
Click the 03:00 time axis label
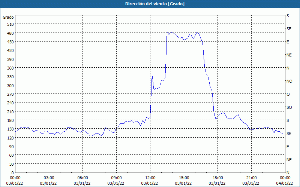point(49,178)
